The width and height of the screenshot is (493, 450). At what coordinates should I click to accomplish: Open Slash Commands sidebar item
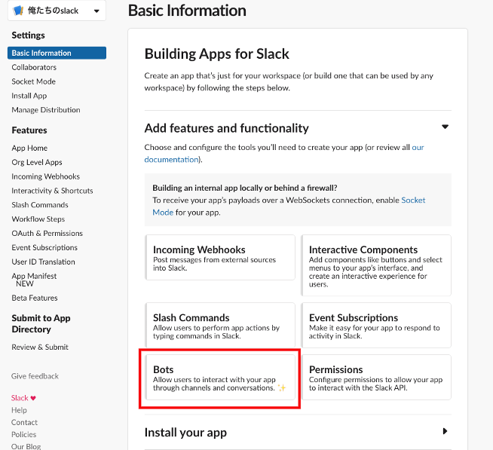coord(40,205)
